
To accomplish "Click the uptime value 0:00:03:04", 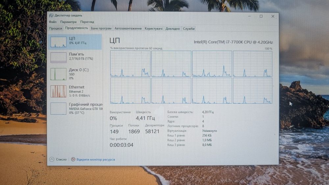I will coord(121,145).
